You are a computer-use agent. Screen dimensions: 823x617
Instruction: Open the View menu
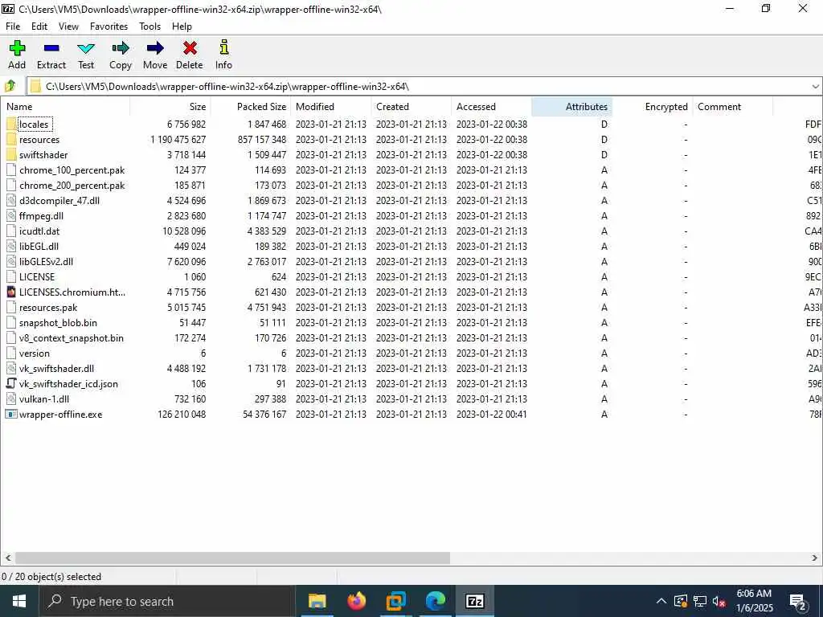click(69, 27)
